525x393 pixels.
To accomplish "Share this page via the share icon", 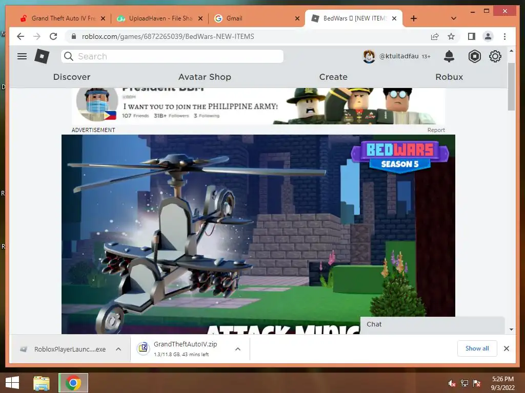I will point(435,36).
